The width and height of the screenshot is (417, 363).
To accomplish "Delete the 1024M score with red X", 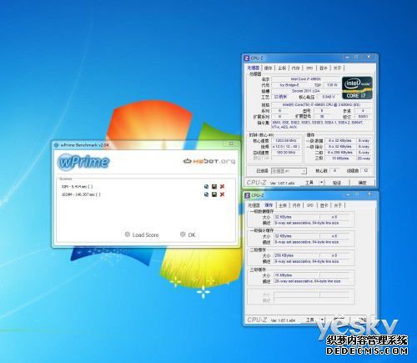I will click(222, 194).
